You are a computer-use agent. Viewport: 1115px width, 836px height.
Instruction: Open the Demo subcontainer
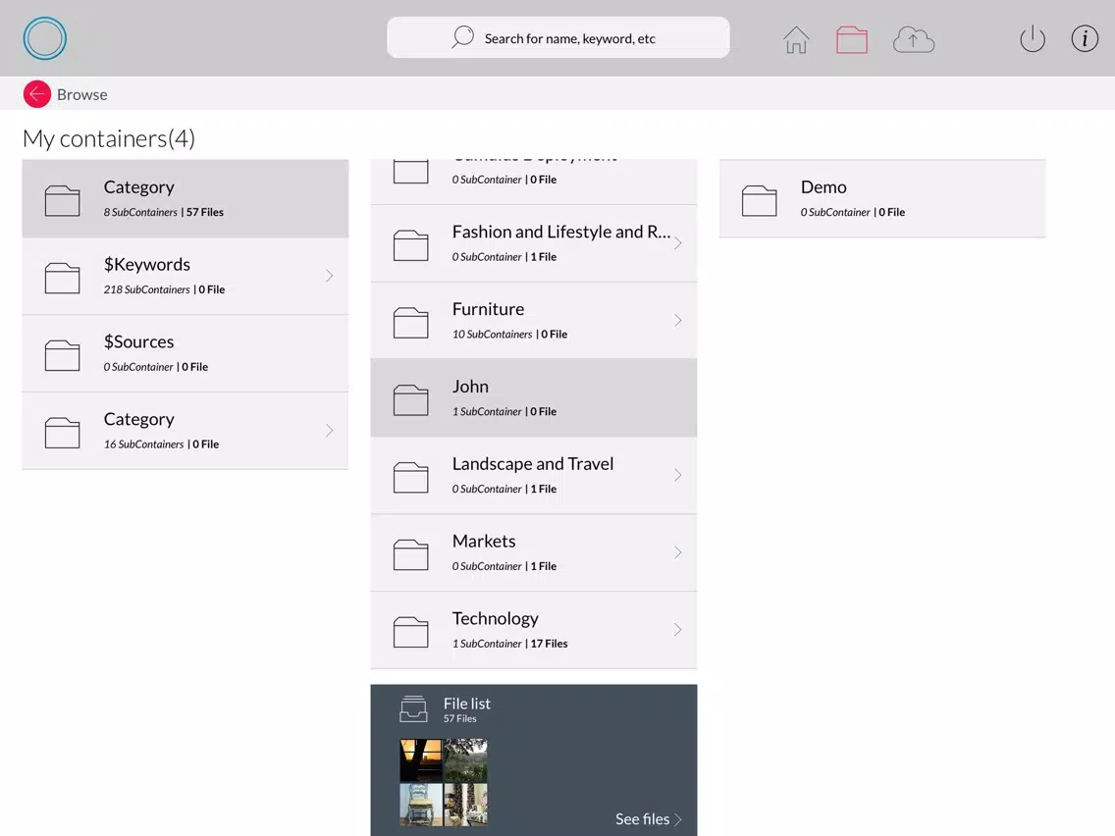[x=882, y=198]
